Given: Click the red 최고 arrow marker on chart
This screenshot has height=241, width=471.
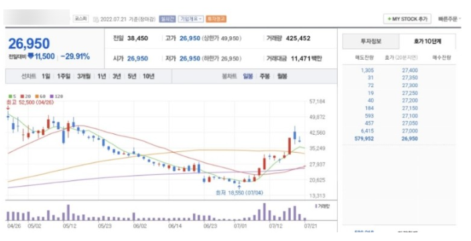Looking at the screenshot, I should 8,108.
